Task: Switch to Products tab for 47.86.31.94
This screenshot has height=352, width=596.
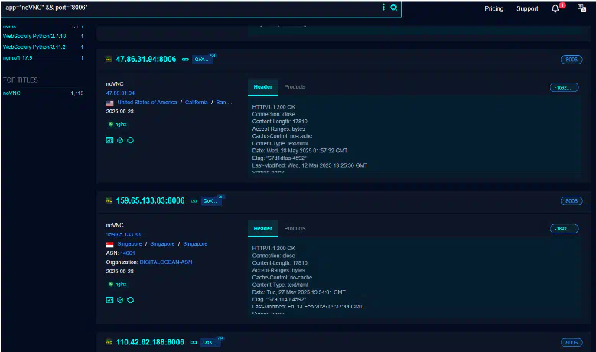Action: pyautogui.click(x=295, y=87)
